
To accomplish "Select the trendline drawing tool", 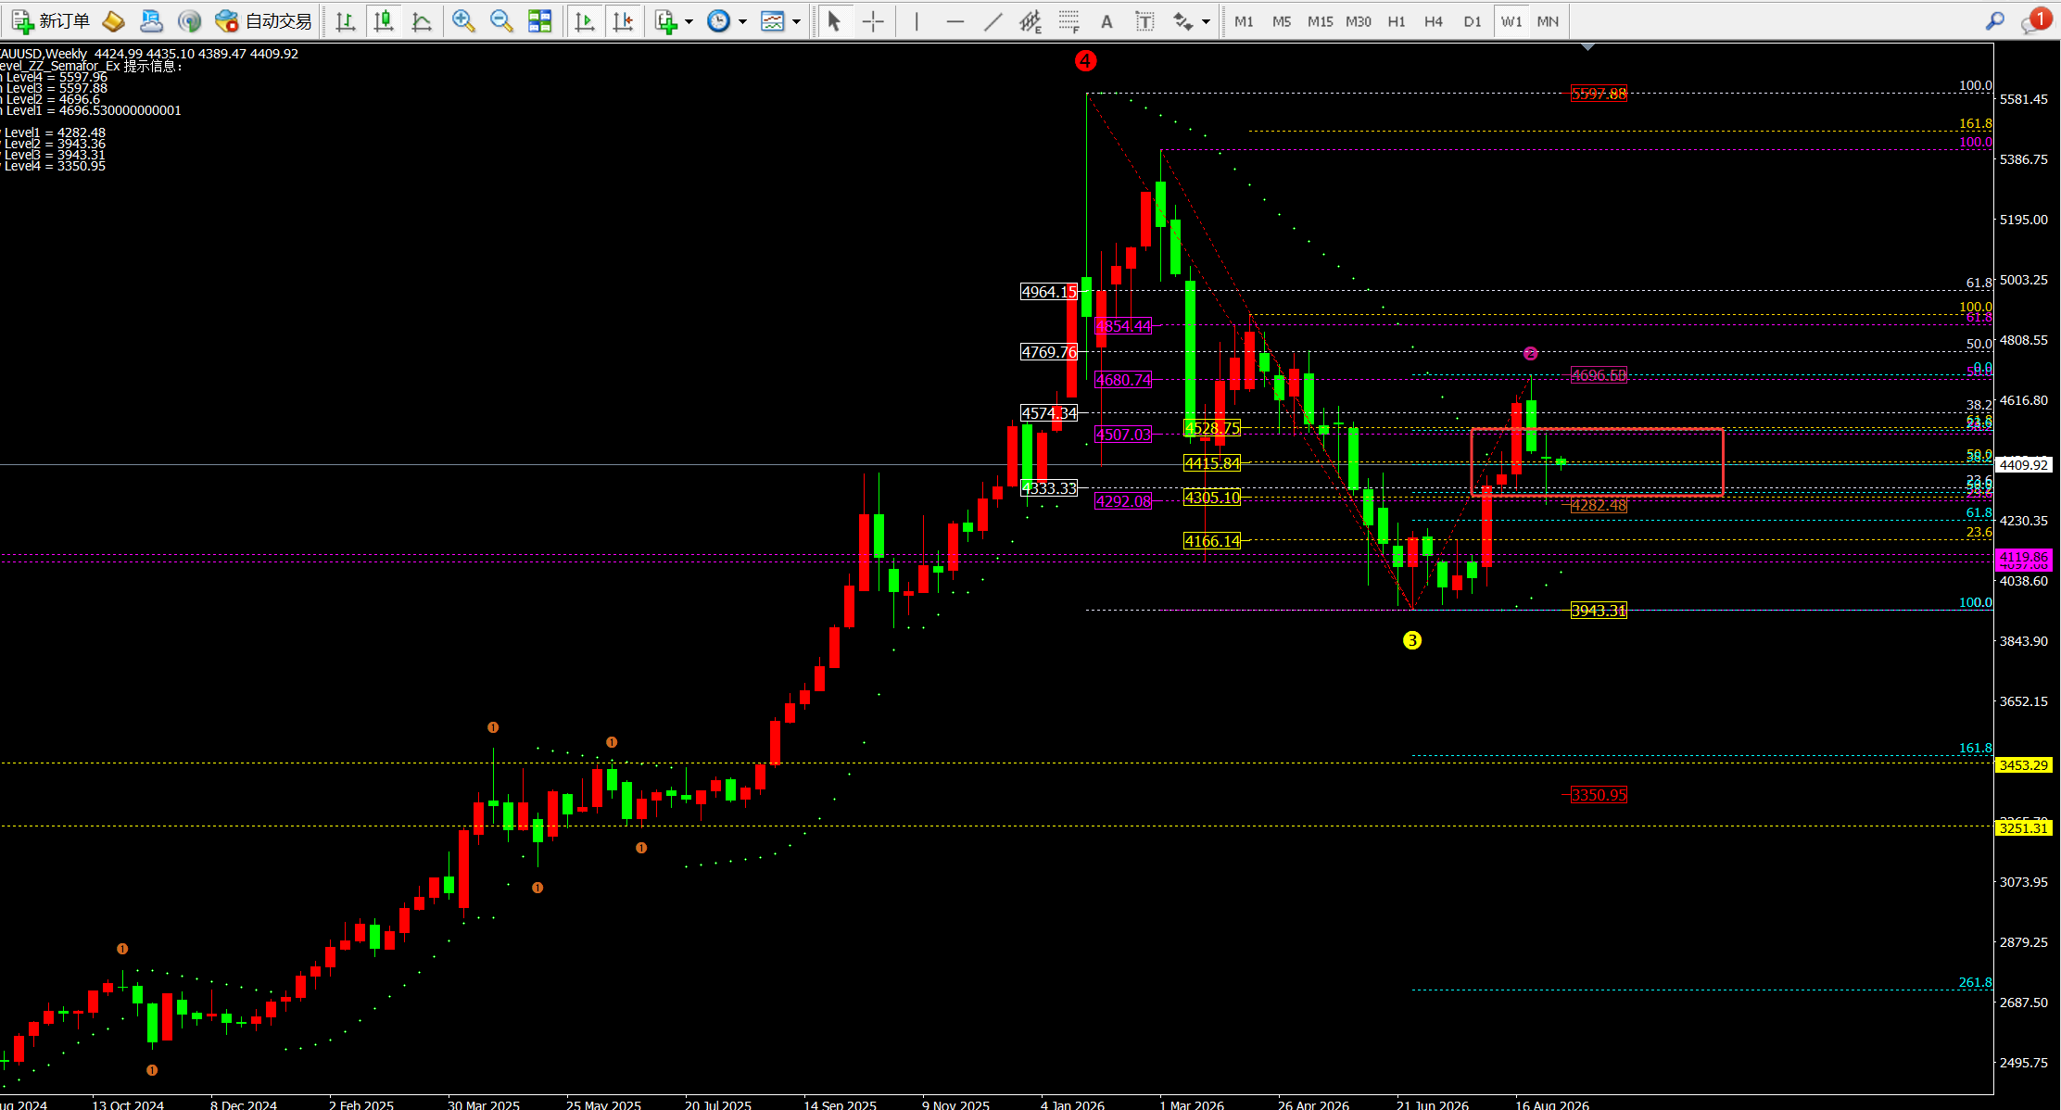I will point(993,20).
